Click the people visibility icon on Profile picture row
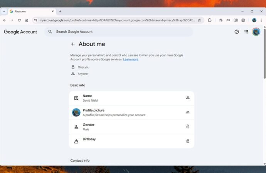 point(188,112)
